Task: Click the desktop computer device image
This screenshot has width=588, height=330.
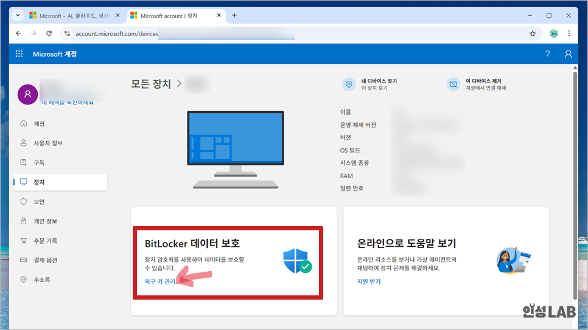Action: click(236, 150)
